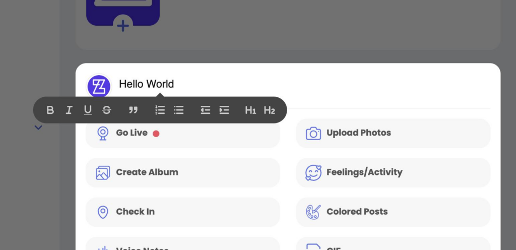Create a numbered list
Screen dimensions: 516x250
pos(160,110)
